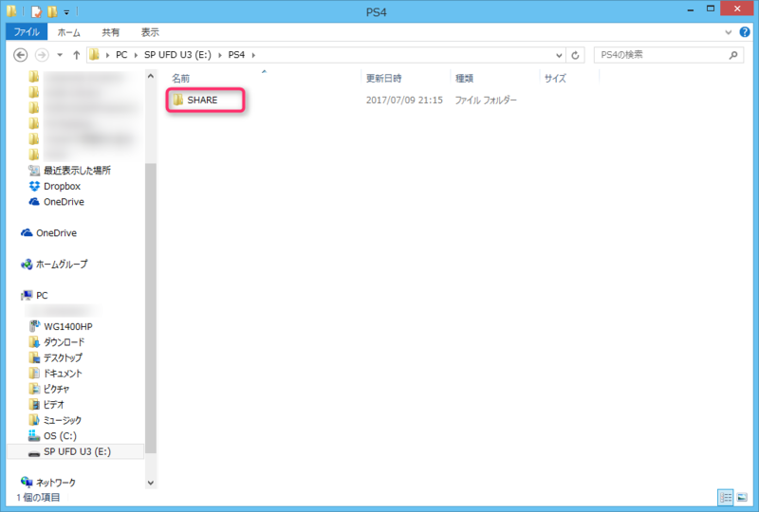Sort by 種類 column header
This screenshot has height=512, width=759.
click(464, 79)
